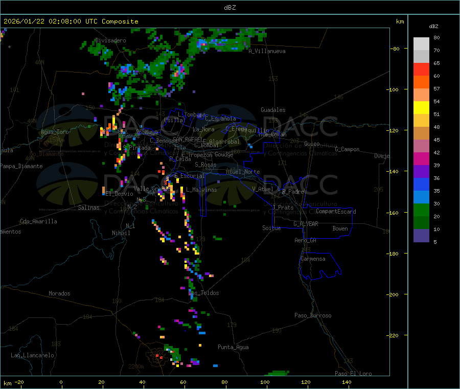Image resolution: width=460 pixels, height=389 pixels.
Task: Click the dBZ heading above the color legend
Action: [433, 27]
